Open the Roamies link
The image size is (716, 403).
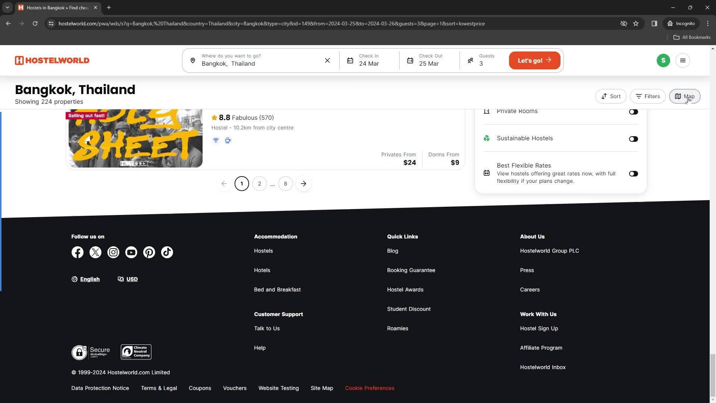(x=398, y=329)
